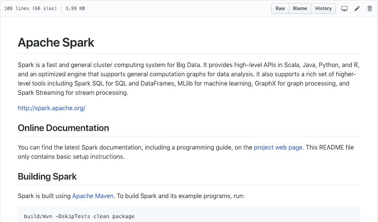The height and width of the screenshot is (222, 378).
Task: Open the project web page link
Action: point(278,147)
